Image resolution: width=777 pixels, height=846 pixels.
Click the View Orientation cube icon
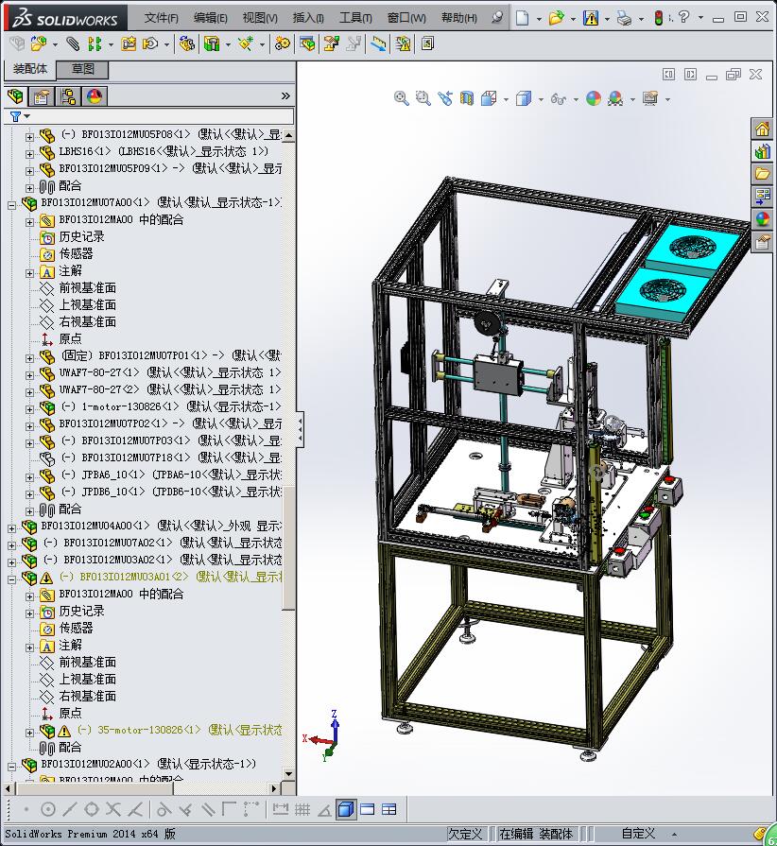coord(489,98)
